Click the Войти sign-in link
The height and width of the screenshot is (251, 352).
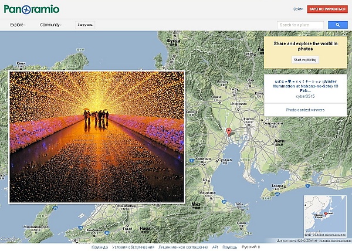click(298, 9)
